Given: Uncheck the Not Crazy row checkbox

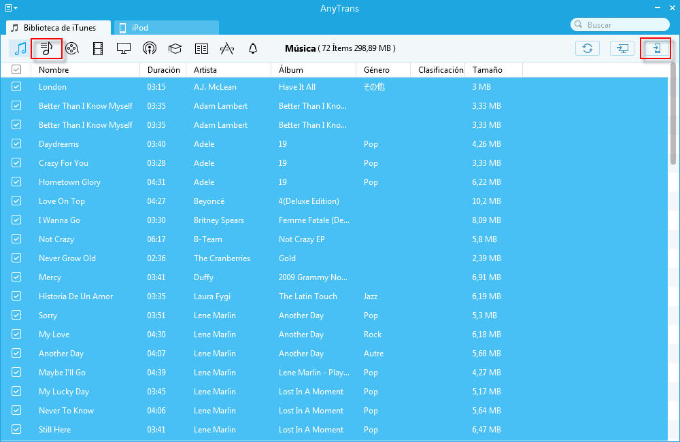Looking at the screenshot, I should (x=16, y=239).
